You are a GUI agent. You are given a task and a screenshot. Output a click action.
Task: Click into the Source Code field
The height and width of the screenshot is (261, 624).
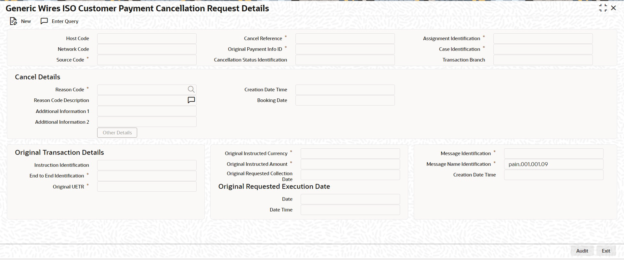(x=147, y=60)
